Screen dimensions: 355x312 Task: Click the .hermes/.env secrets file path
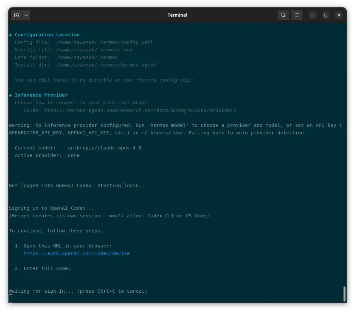[x=94, y=50]
